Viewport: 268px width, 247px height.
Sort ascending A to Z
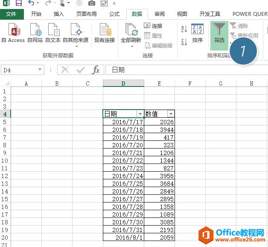(184, 29)
